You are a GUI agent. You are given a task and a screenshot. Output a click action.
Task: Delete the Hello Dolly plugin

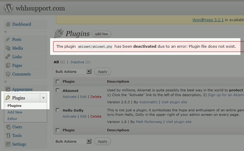click(x=96, y=116)
